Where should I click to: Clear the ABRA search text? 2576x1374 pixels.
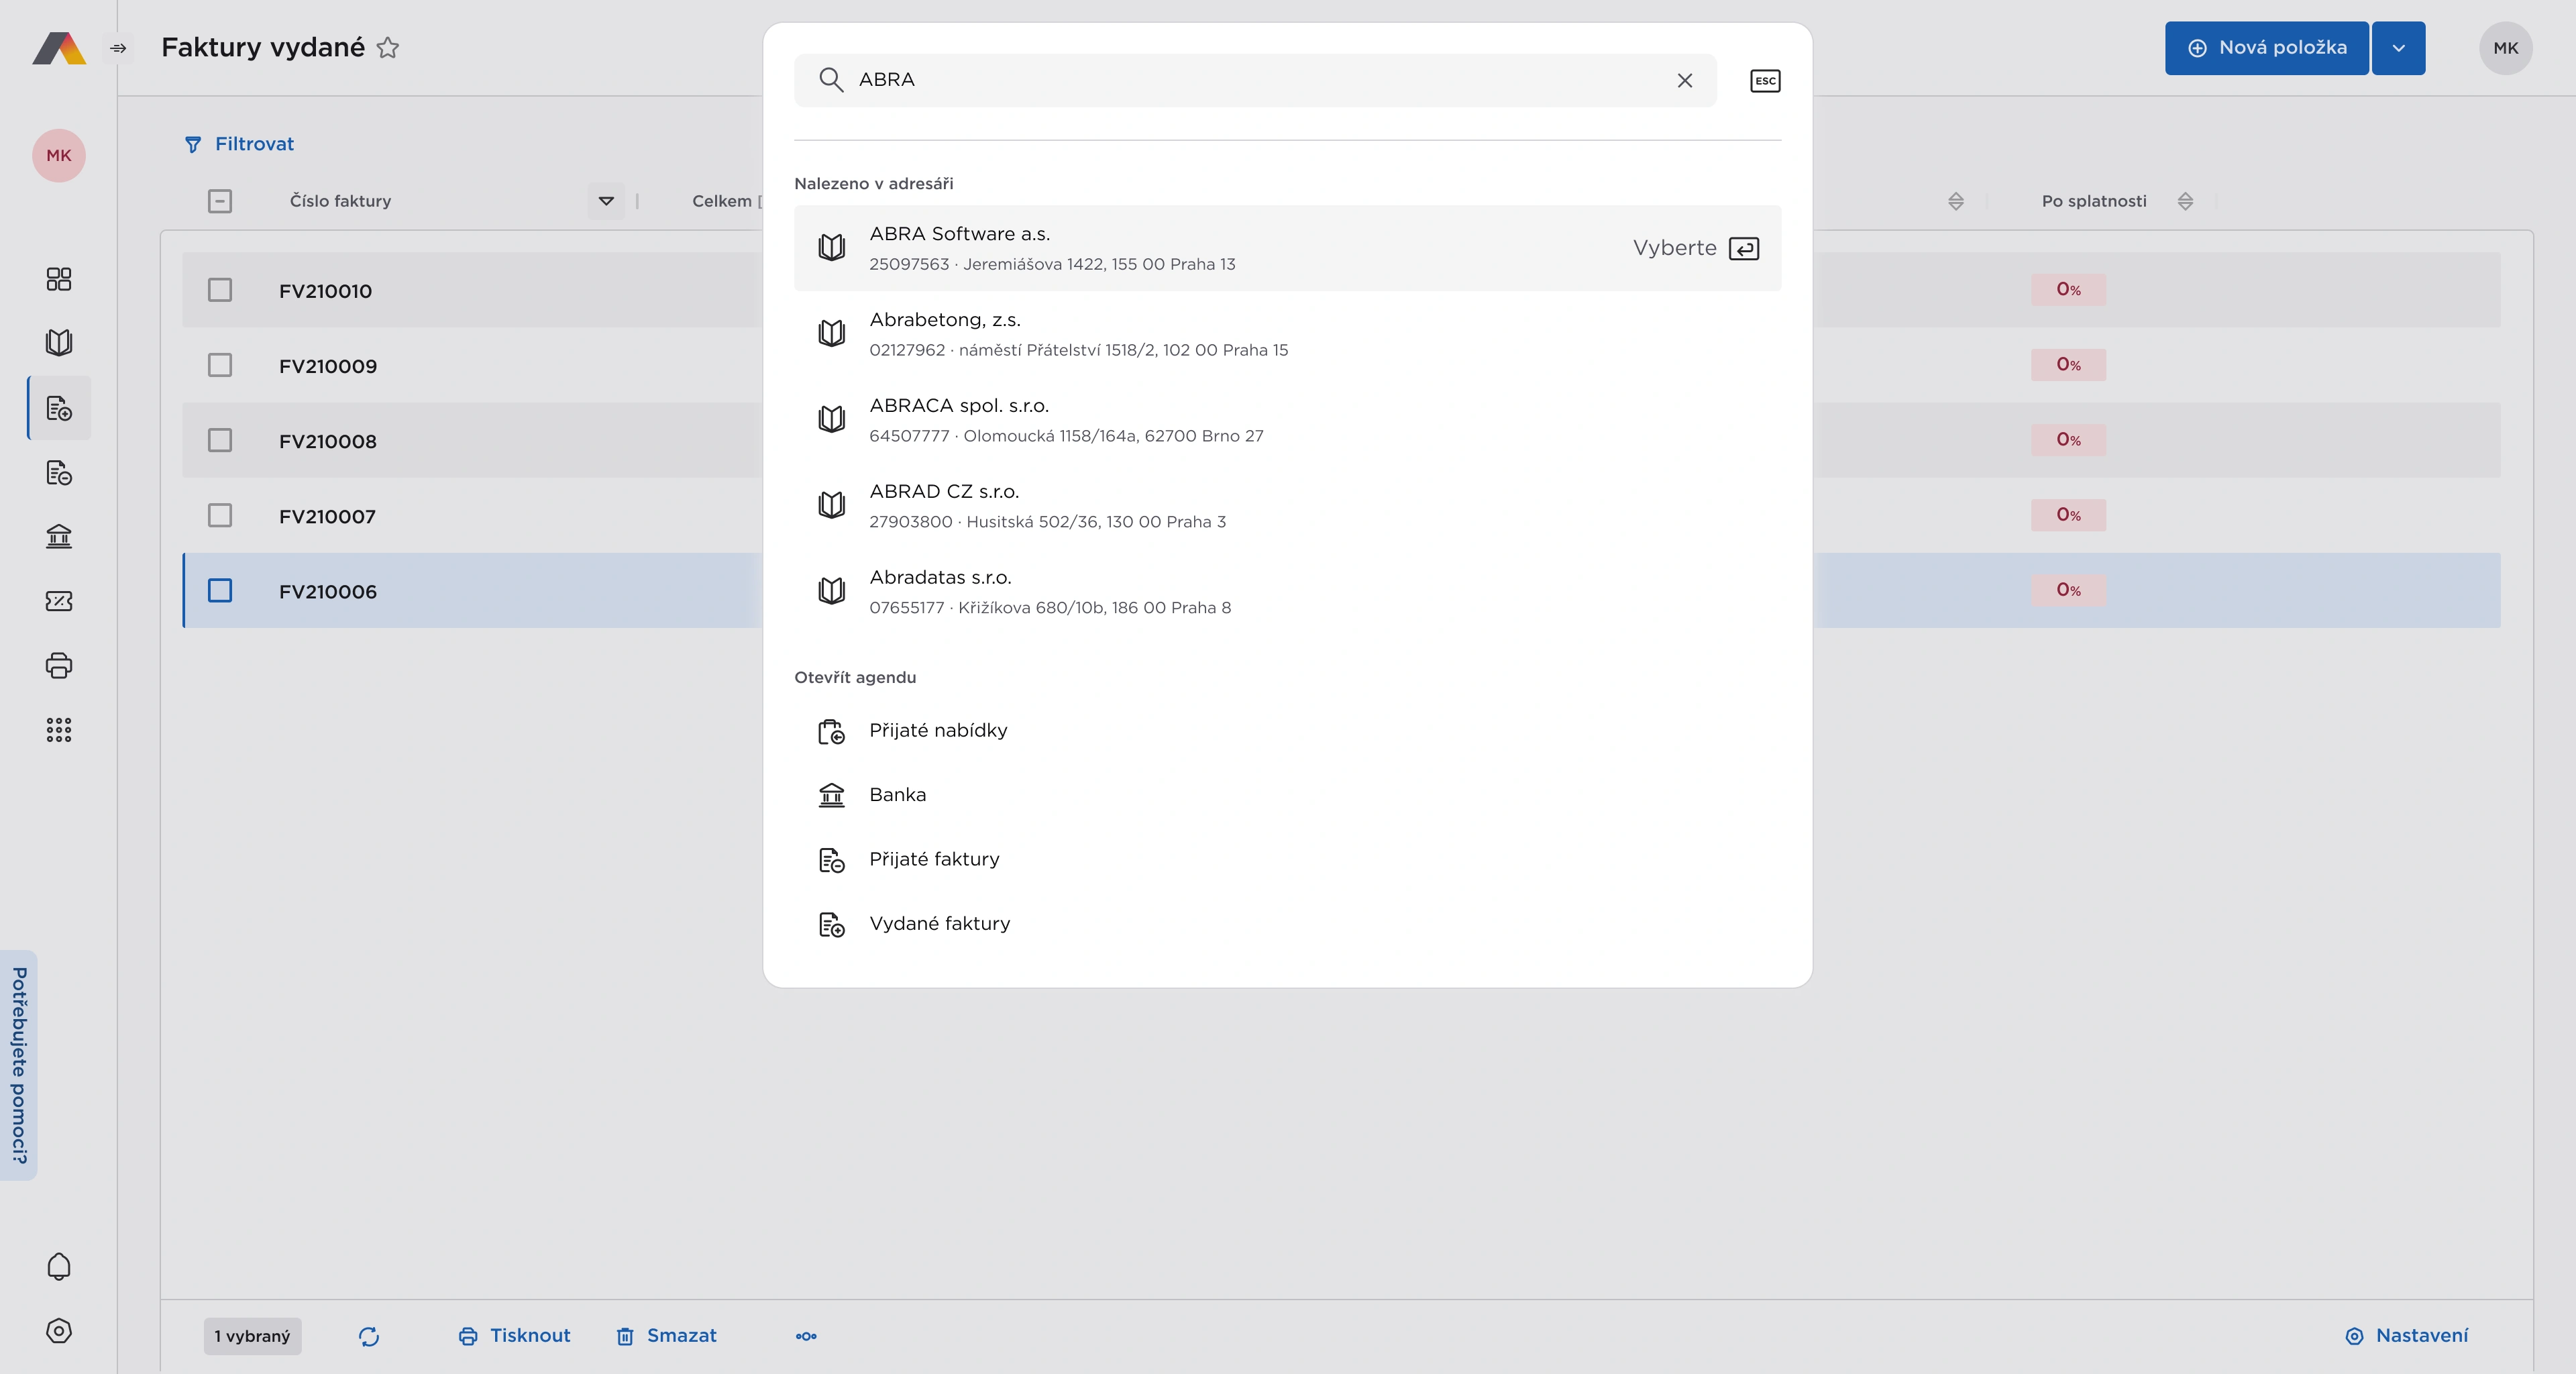(1684, 81)
